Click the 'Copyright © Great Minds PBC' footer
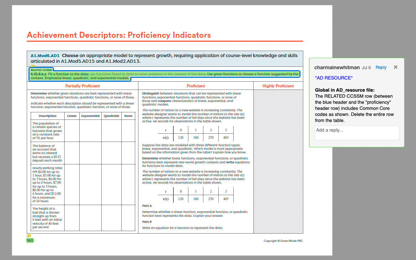The height and width of the screenshot is (260, 416). point(283,241)
